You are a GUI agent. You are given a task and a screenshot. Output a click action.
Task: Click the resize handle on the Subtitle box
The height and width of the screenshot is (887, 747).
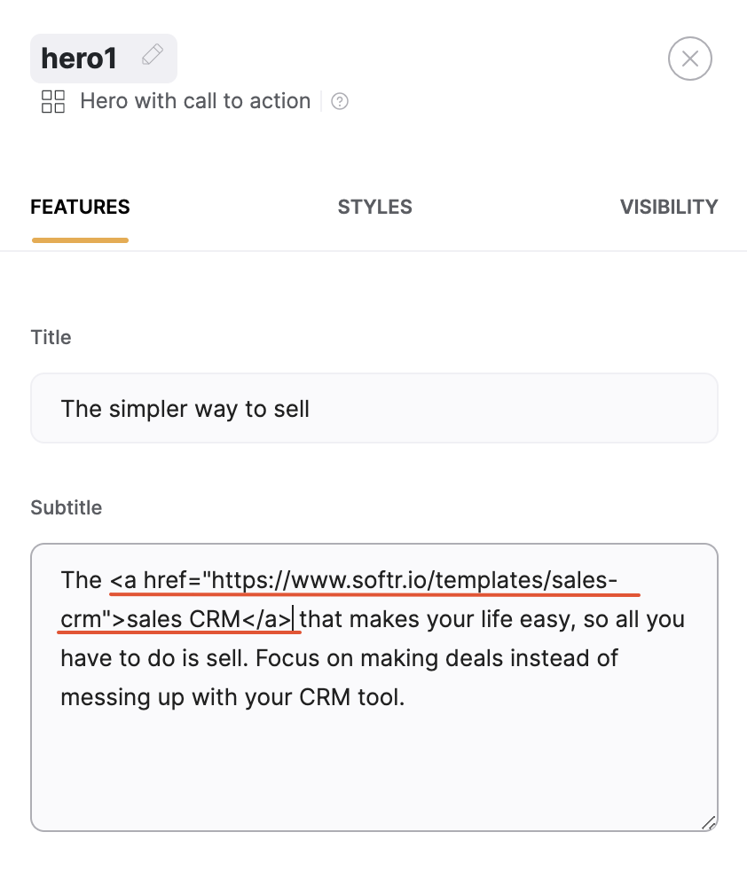tap(709, 824)
